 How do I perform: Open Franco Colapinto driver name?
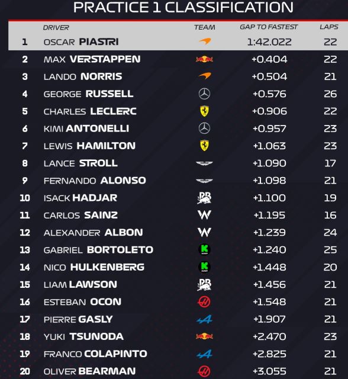(x=95, y=354)
